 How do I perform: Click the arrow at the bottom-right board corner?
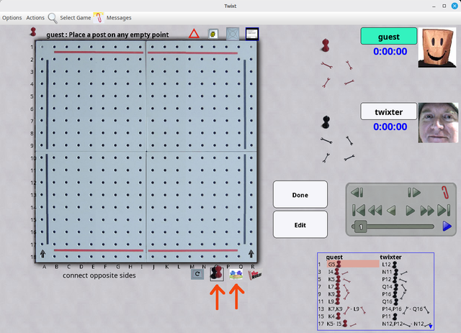tap(251, 254)
